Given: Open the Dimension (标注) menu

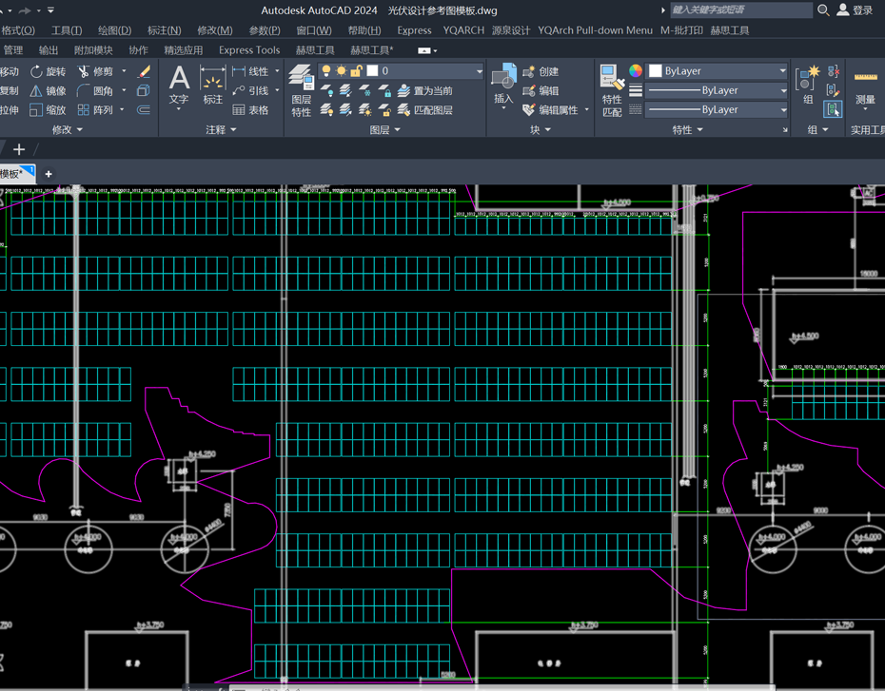Looking at the screenshot, I should pos(165,30).
